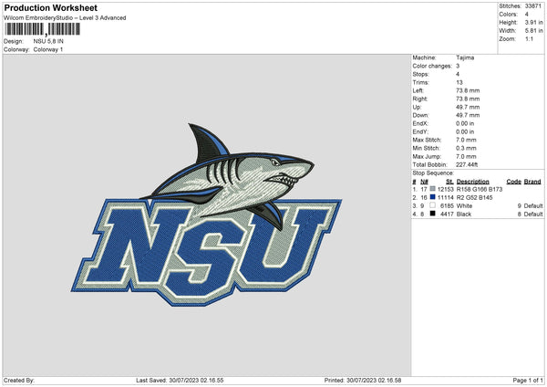Click the Zoom value 1:1

(529, 38)
